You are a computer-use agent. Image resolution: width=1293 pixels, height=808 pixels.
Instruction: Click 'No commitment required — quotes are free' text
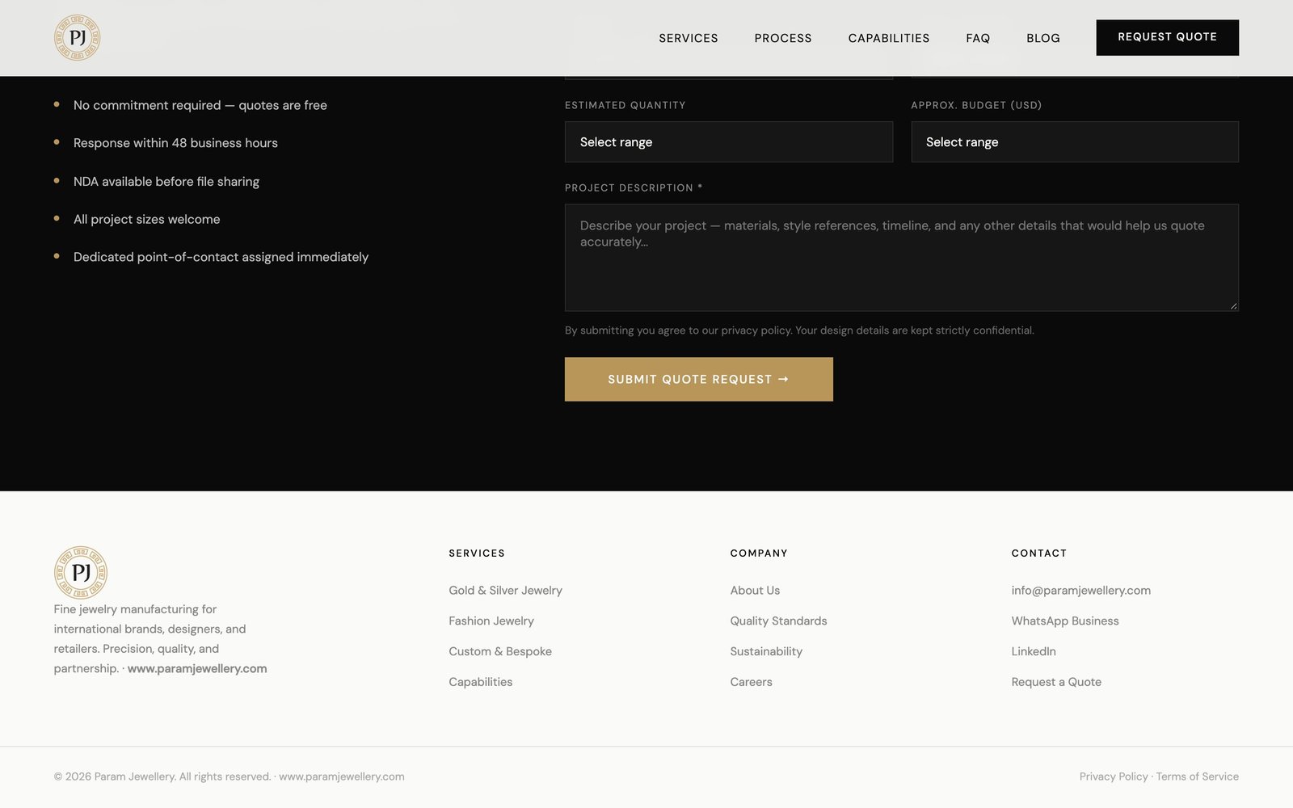click(200, 105)
